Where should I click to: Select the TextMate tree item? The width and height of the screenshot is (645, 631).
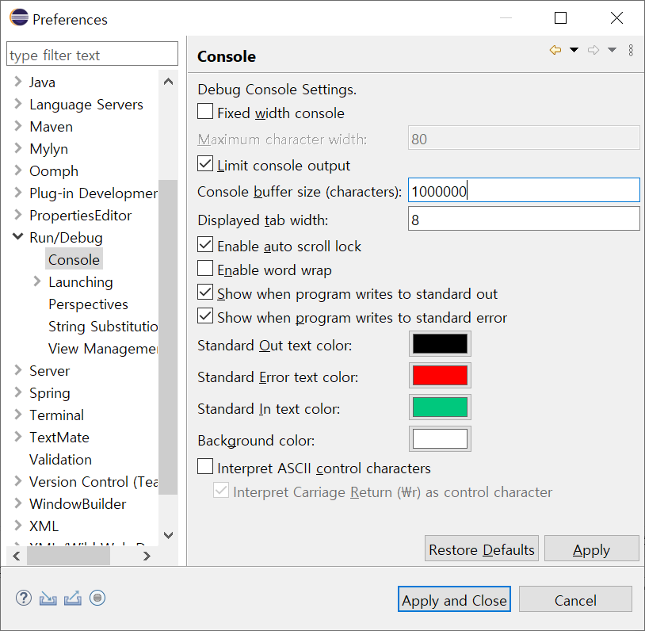coord(59,437)
